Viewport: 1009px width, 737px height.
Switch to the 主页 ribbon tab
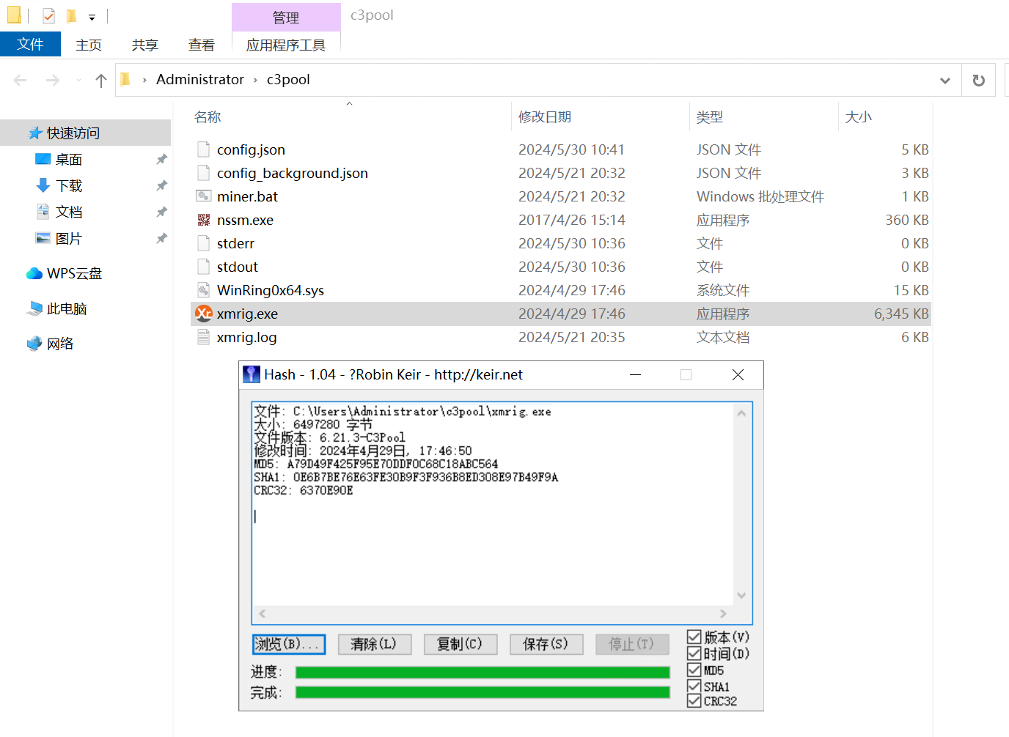(x=89, y=45)
